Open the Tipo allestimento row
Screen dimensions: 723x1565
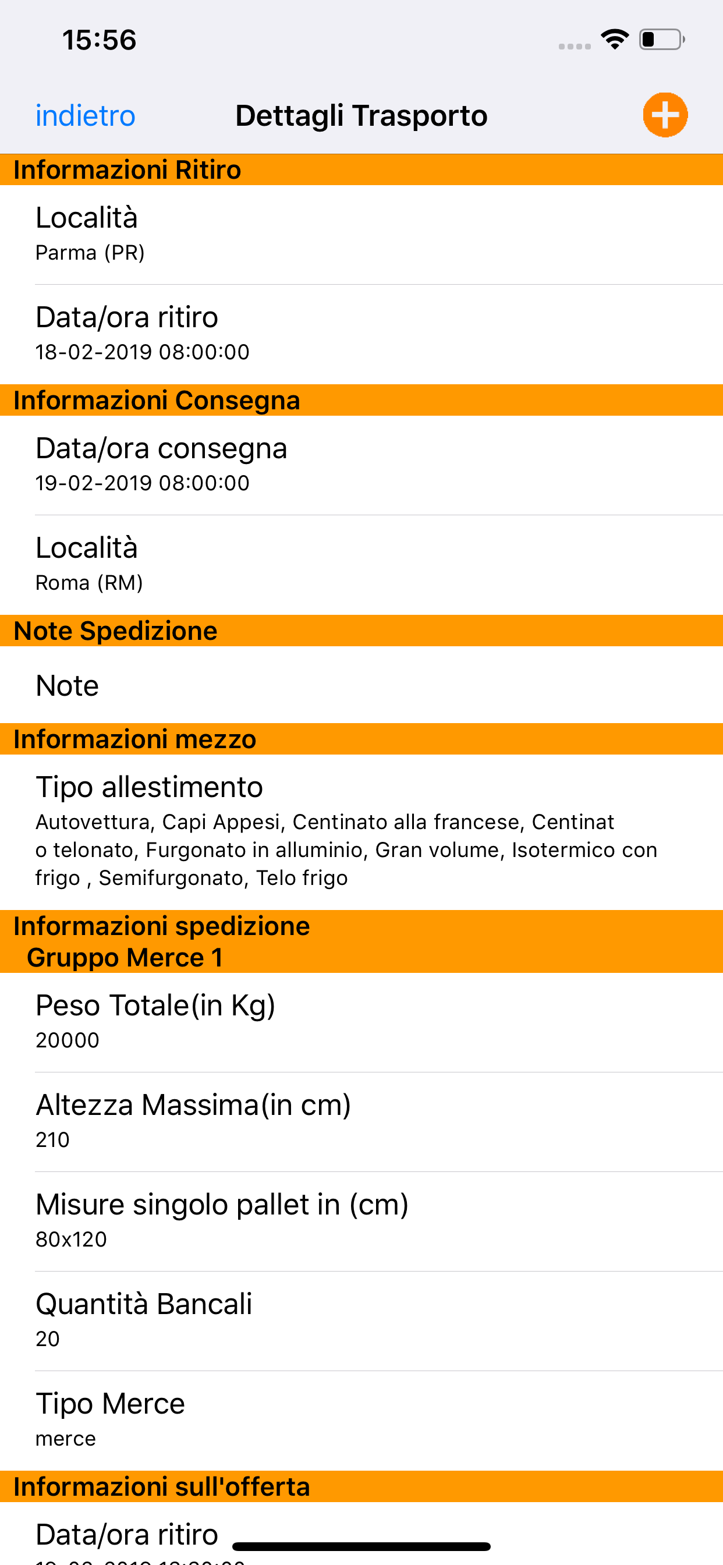pyautogui.click(x=361, y=831)
